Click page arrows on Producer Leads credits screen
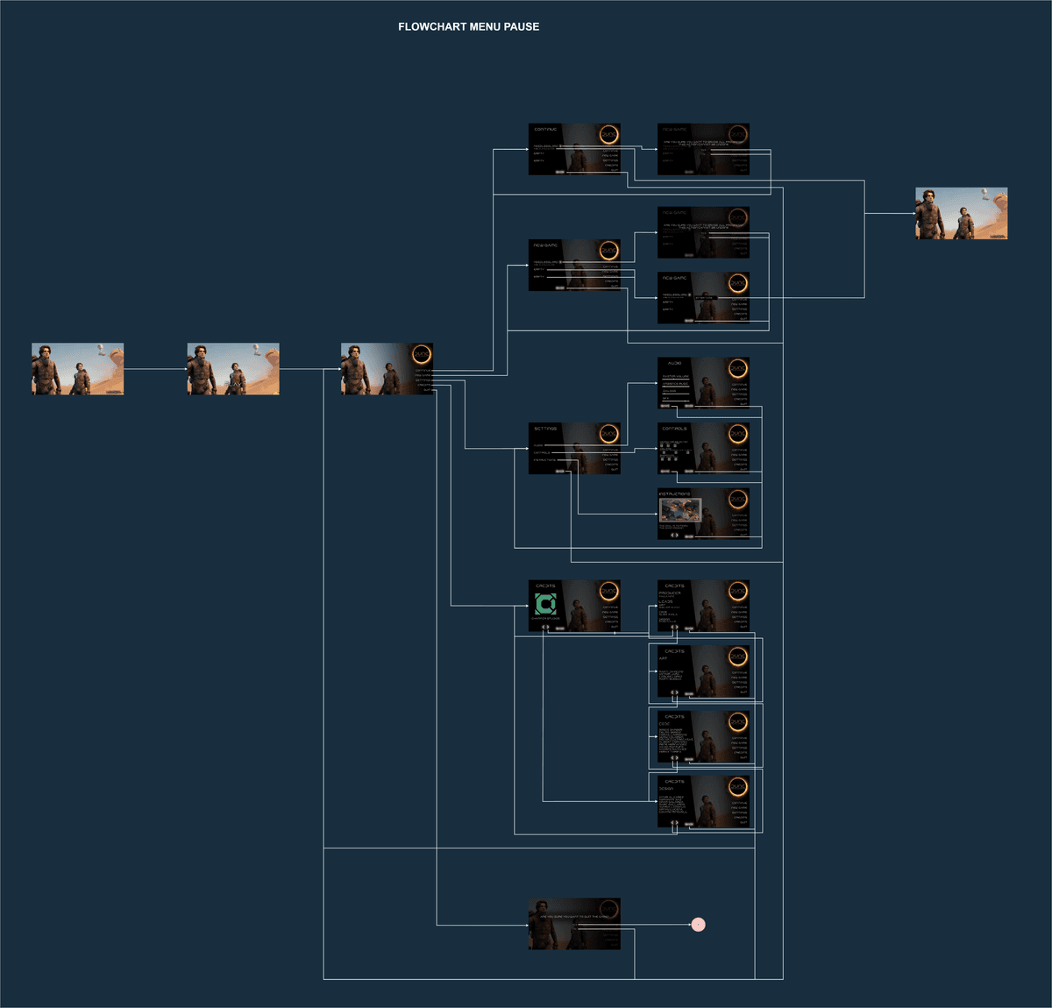Image resolution: width=1052 pixels, height=1008 pixels. pos(674,627)
